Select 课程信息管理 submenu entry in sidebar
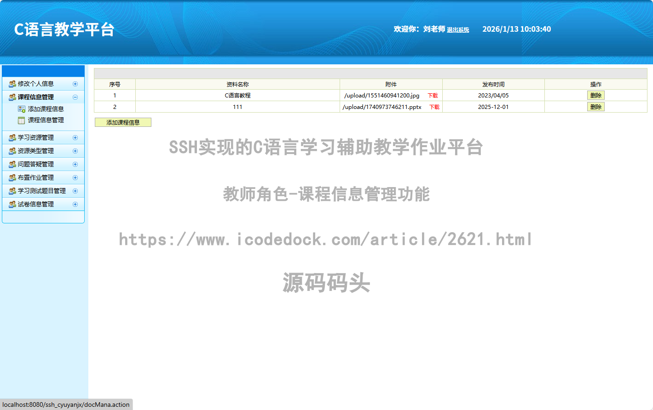This screenshot has height=410, width=653. pos(46,120)
